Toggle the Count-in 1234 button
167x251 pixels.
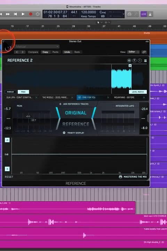[x=143, y=14]
